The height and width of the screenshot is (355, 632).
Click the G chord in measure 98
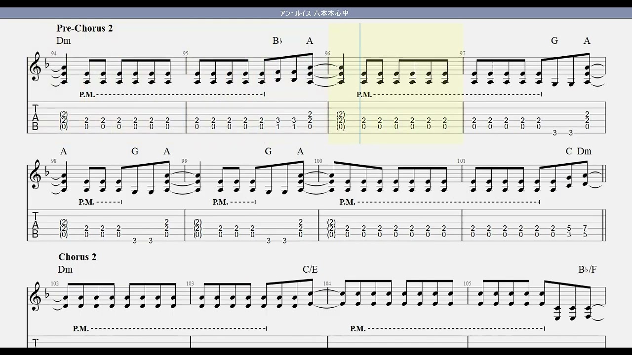(135, 151)
